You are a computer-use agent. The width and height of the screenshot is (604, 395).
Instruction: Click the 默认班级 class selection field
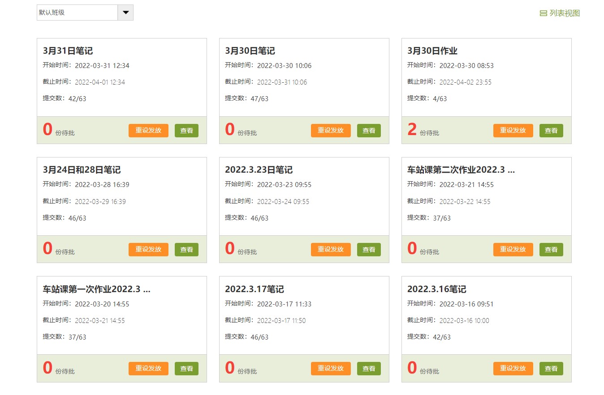coord(77,13)
